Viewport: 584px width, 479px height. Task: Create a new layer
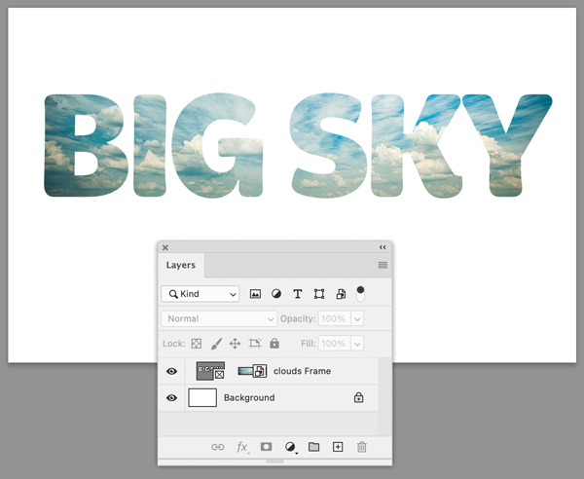(x=338, y=447)
